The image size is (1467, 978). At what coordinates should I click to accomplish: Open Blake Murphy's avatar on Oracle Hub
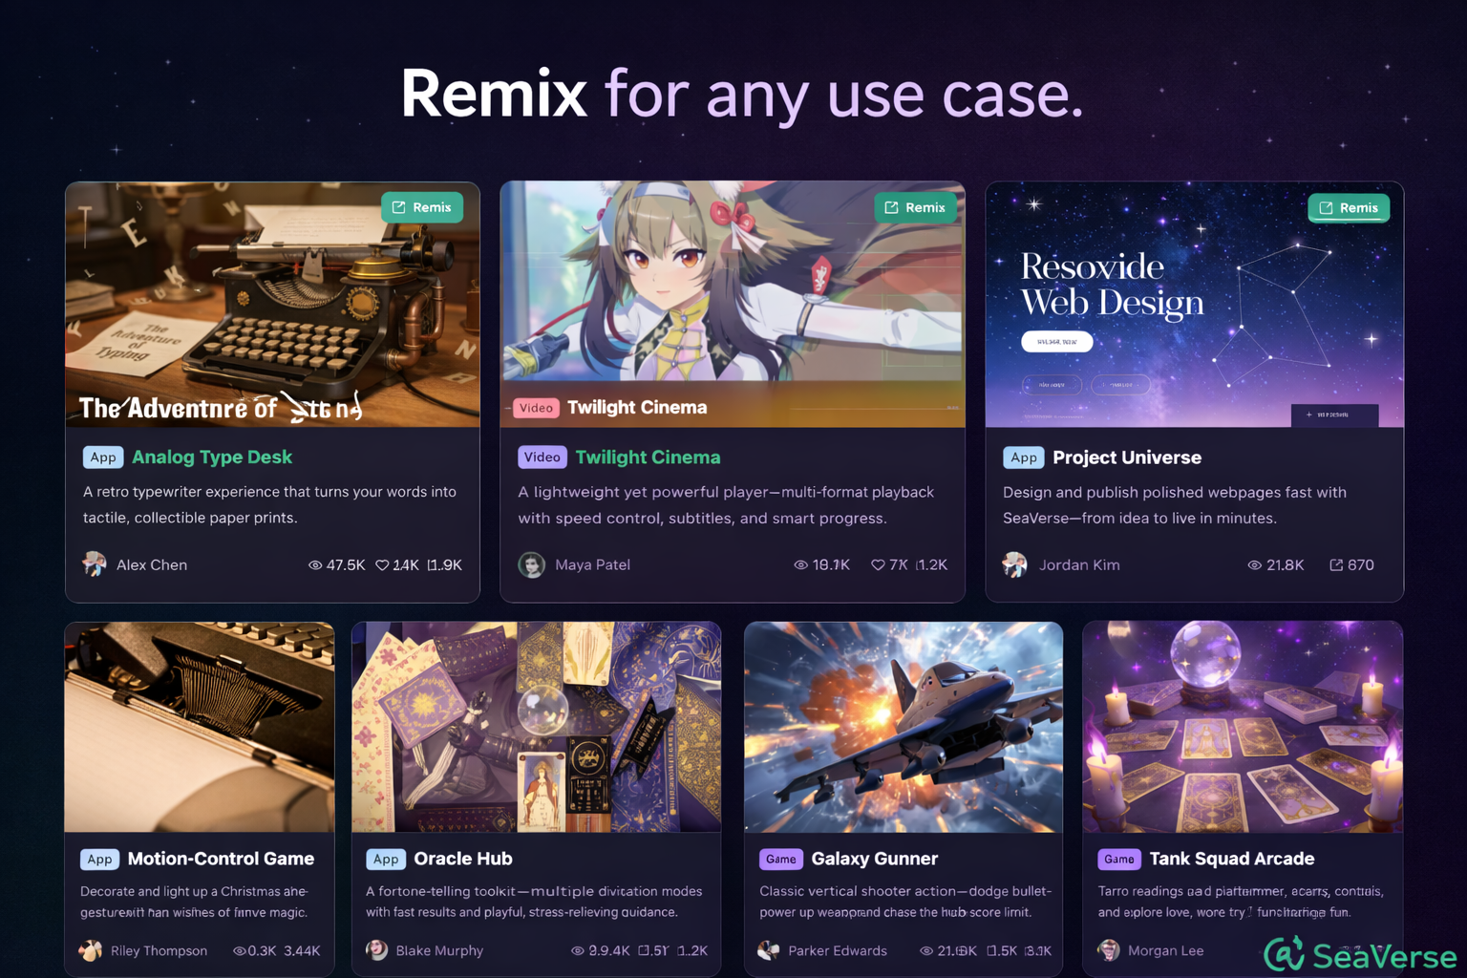(377, 950)
